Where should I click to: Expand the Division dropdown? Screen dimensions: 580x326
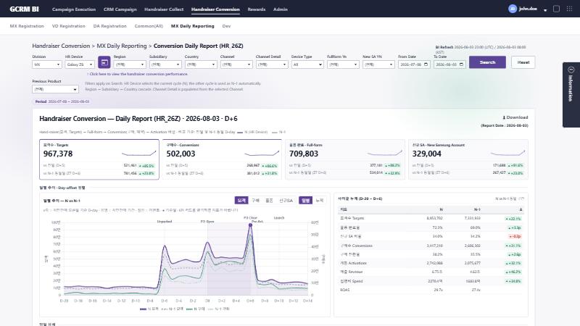[x=47, y=64]
